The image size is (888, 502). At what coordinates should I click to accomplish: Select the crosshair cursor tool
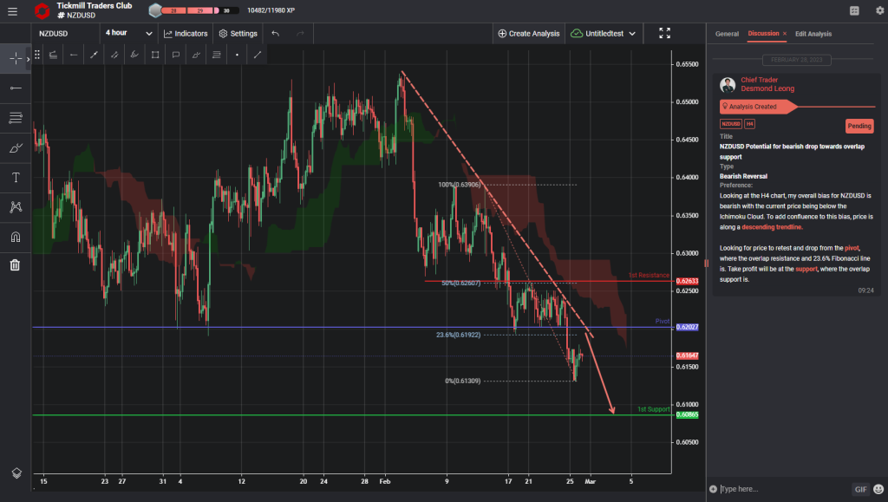pyautogui.click(x=15, y=58)
